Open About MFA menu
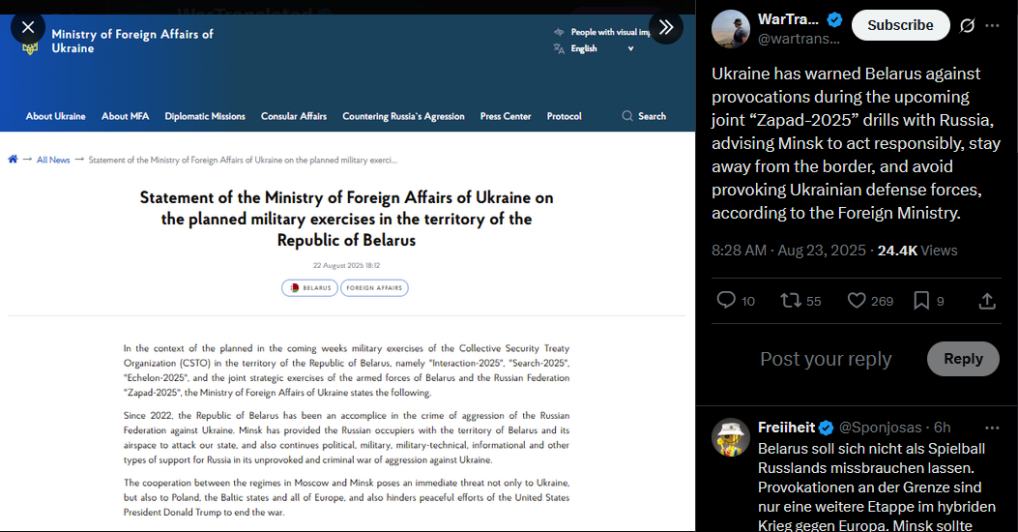Viewport: 1018px width, 532px height. tap(126, 116)
